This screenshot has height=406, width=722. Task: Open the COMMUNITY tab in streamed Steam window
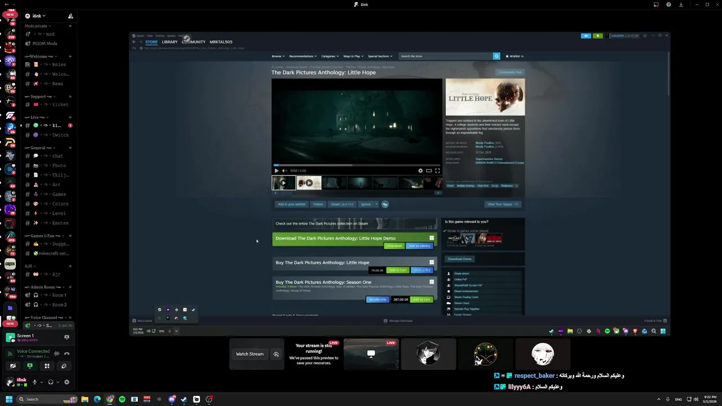coord(193,42)
